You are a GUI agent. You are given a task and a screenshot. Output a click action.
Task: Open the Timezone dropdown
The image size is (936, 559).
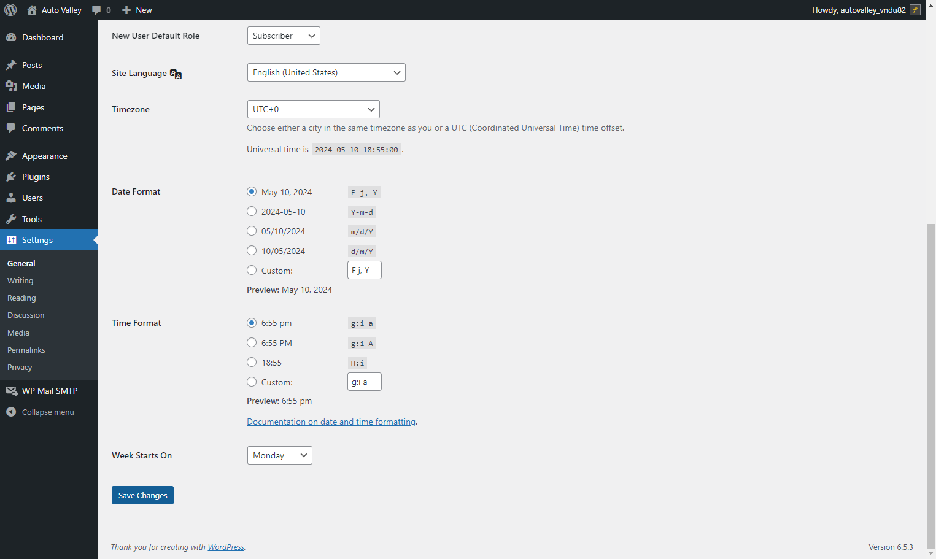(313, 109)
